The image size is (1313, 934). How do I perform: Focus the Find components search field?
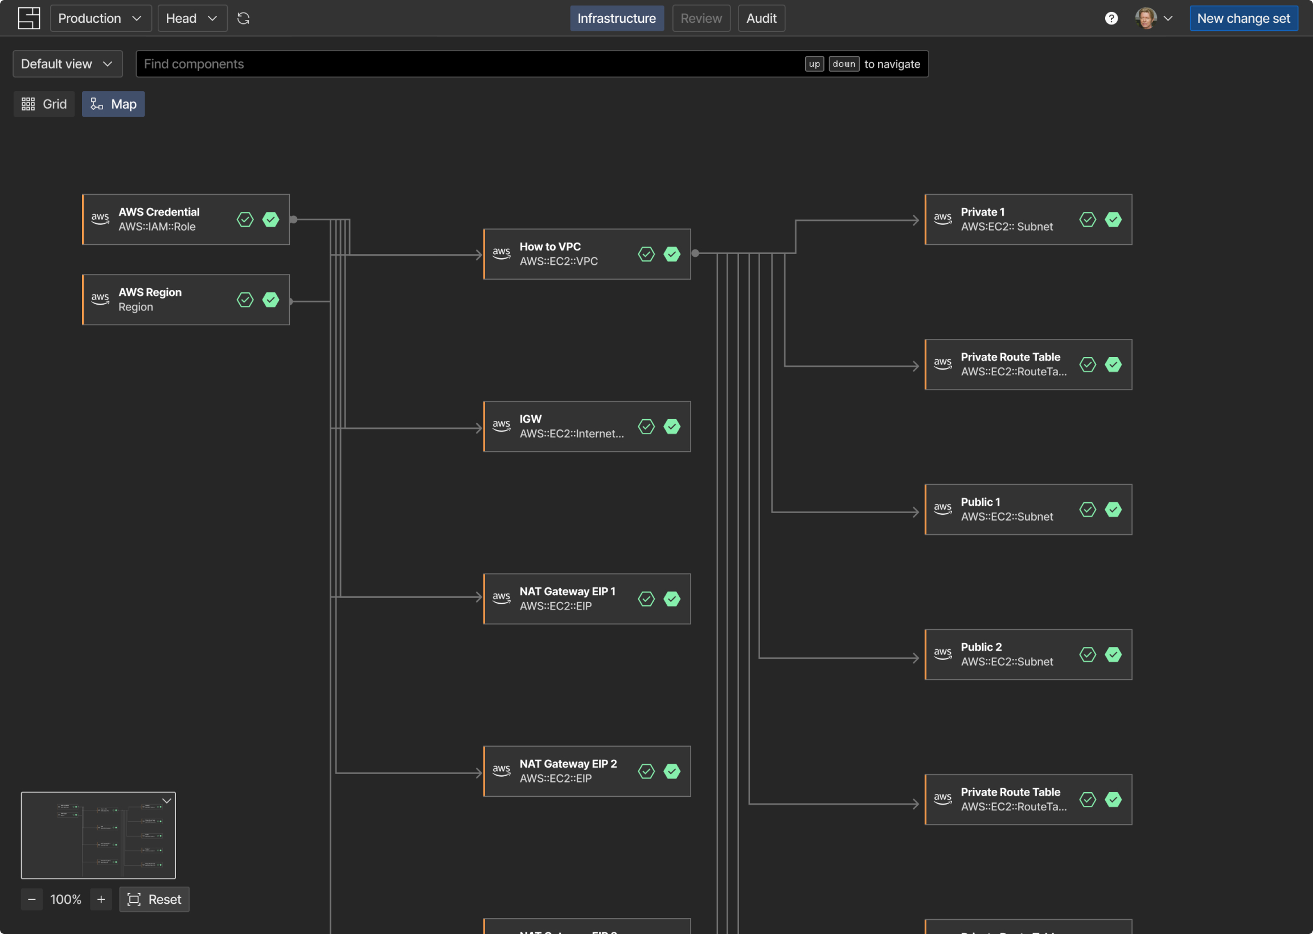[x=532, y=64]
